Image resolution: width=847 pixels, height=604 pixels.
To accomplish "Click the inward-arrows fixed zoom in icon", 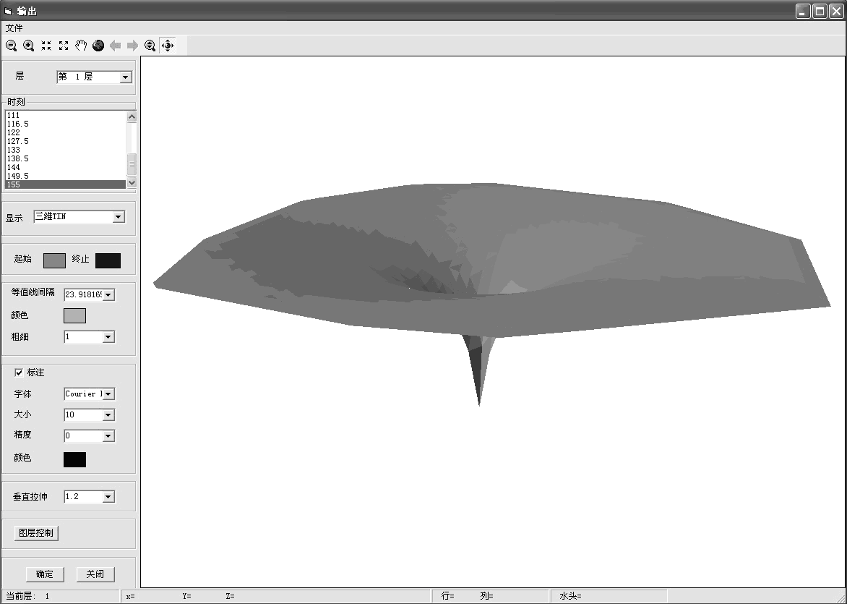I will point(46,46).
